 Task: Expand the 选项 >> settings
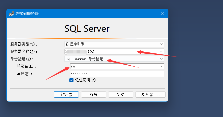click(x=150, y=94)
